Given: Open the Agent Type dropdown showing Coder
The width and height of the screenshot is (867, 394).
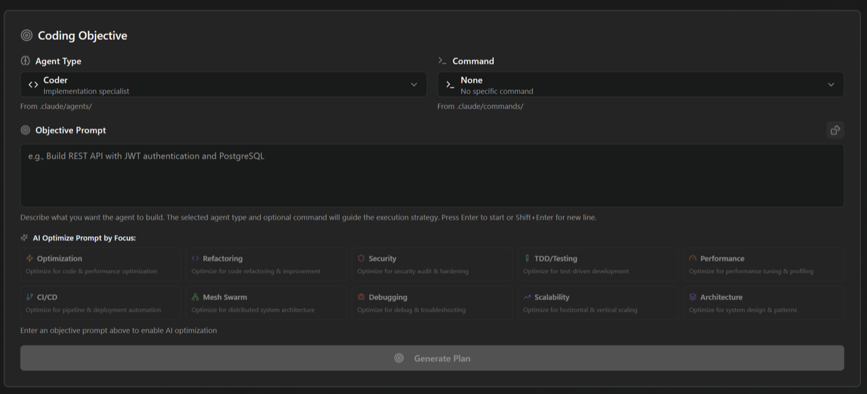Looking at the screenshot, I should tap(224, 85).
